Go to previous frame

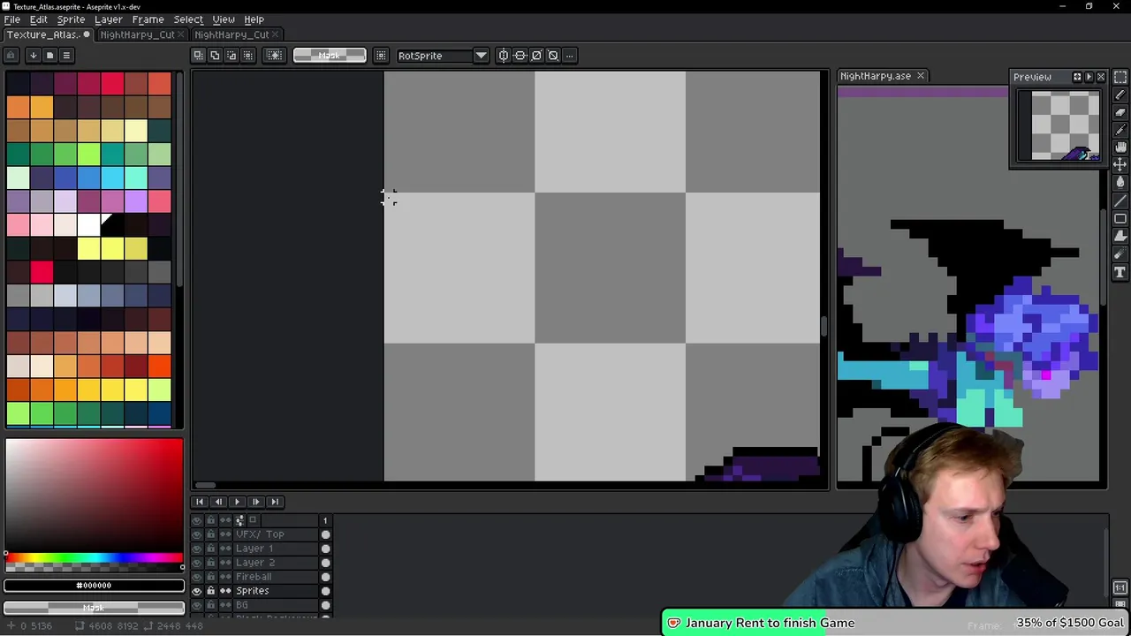pyautogui.click(x=218, y=502)
